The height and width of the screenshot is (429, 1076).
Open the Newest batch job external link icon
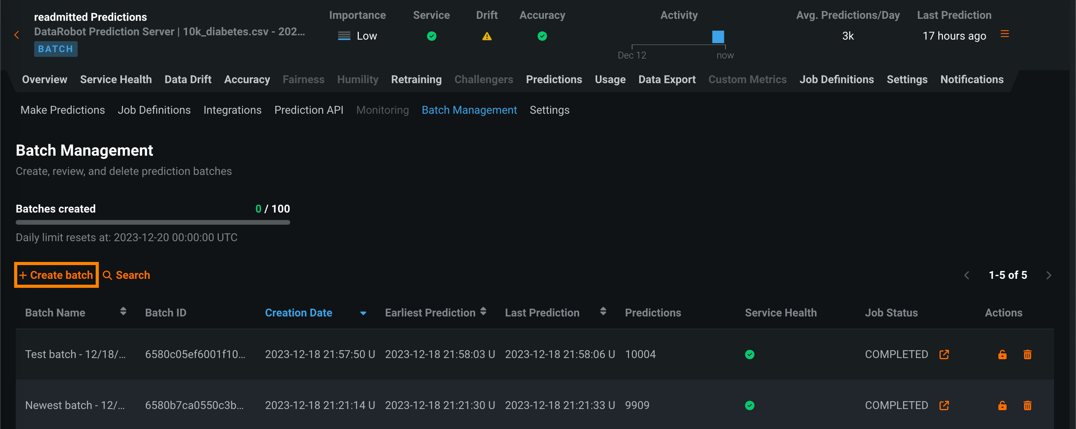(x=944, y=405)
